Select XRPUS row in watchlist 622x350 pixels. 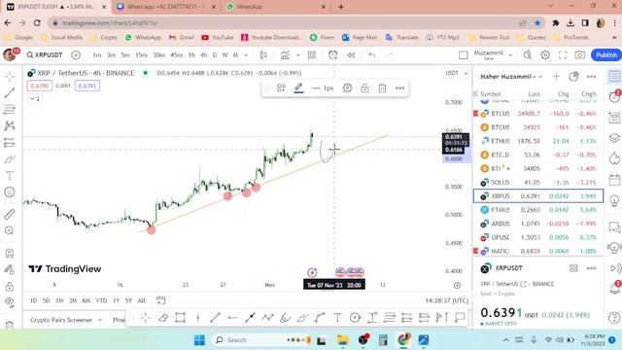point(538,196)
